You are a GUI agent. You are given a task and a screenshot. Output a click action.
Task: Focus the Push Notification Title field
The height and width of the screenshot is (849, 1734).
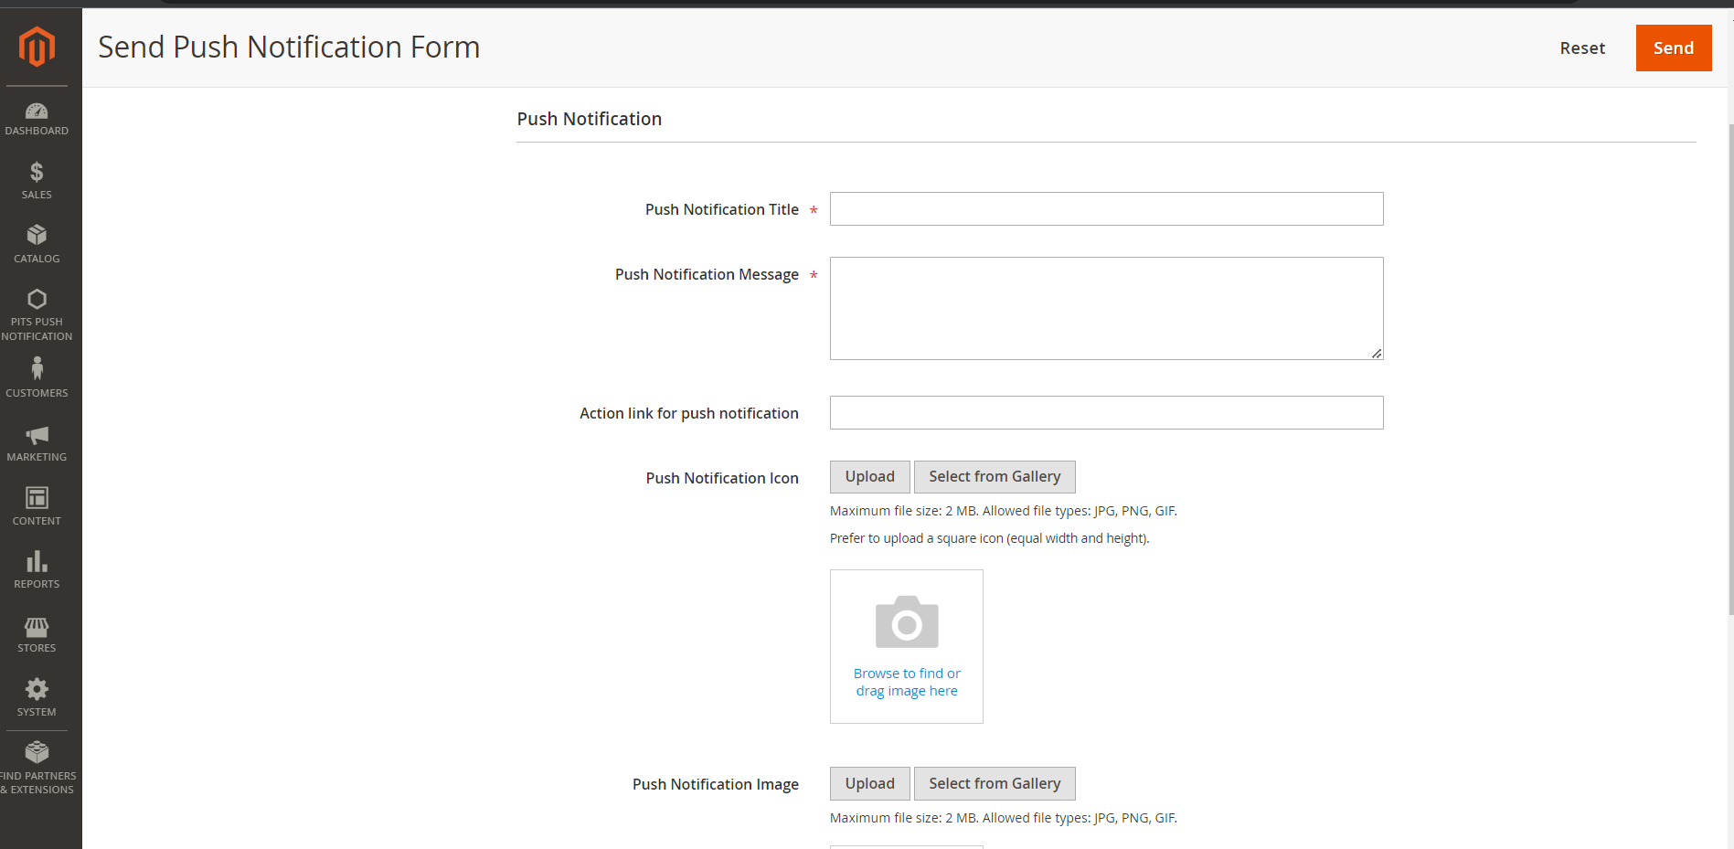[1106, 209]
